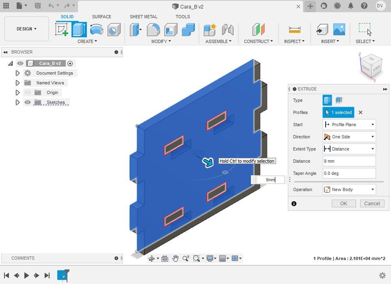391x284 pixels.
Task: Open the Extent Type Distance dropdown
Action: tap(349, 149)
